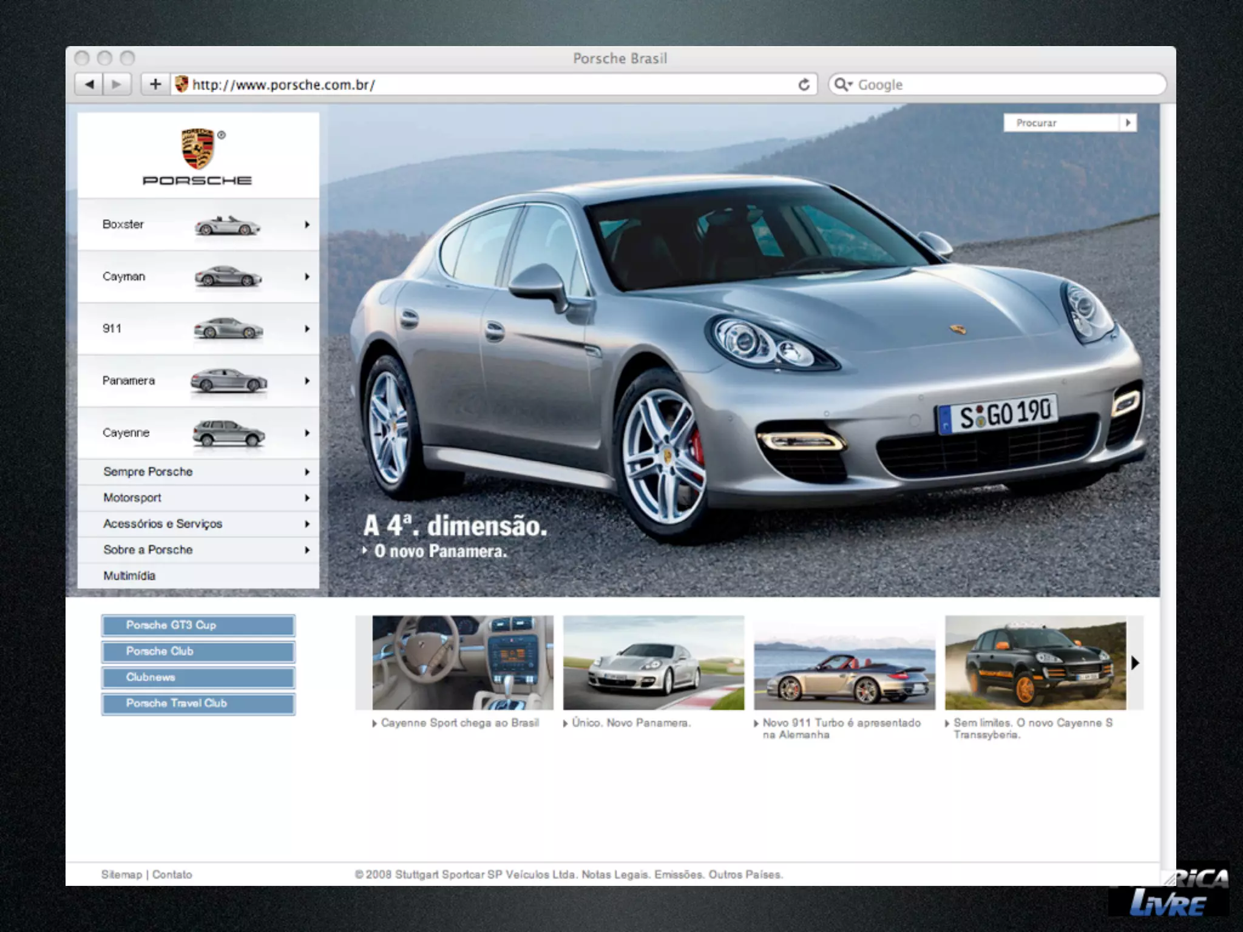Image resolution: width=1243 pixels, height=932 pixels.
Task: Expand the Cayenne model menu
Action: pyautogui.click(x=307, y=433)
